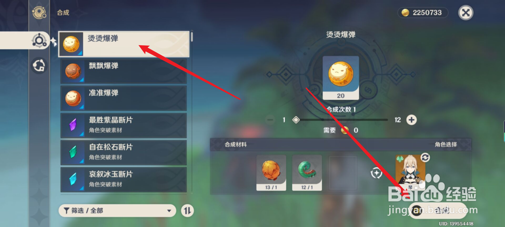Click the crafting quantity slider handle
Viewport: 505px width, 227px height.
(296, 120)
